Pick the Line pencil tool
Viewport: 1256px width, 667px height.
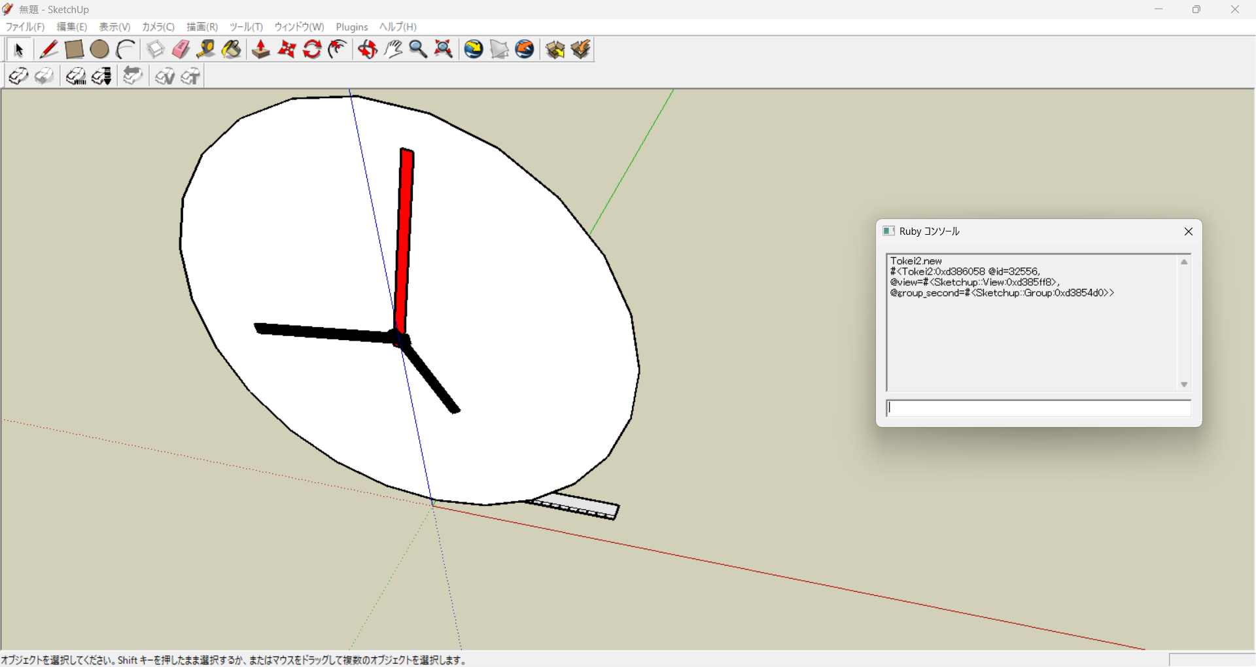click(x=48, y=50)
